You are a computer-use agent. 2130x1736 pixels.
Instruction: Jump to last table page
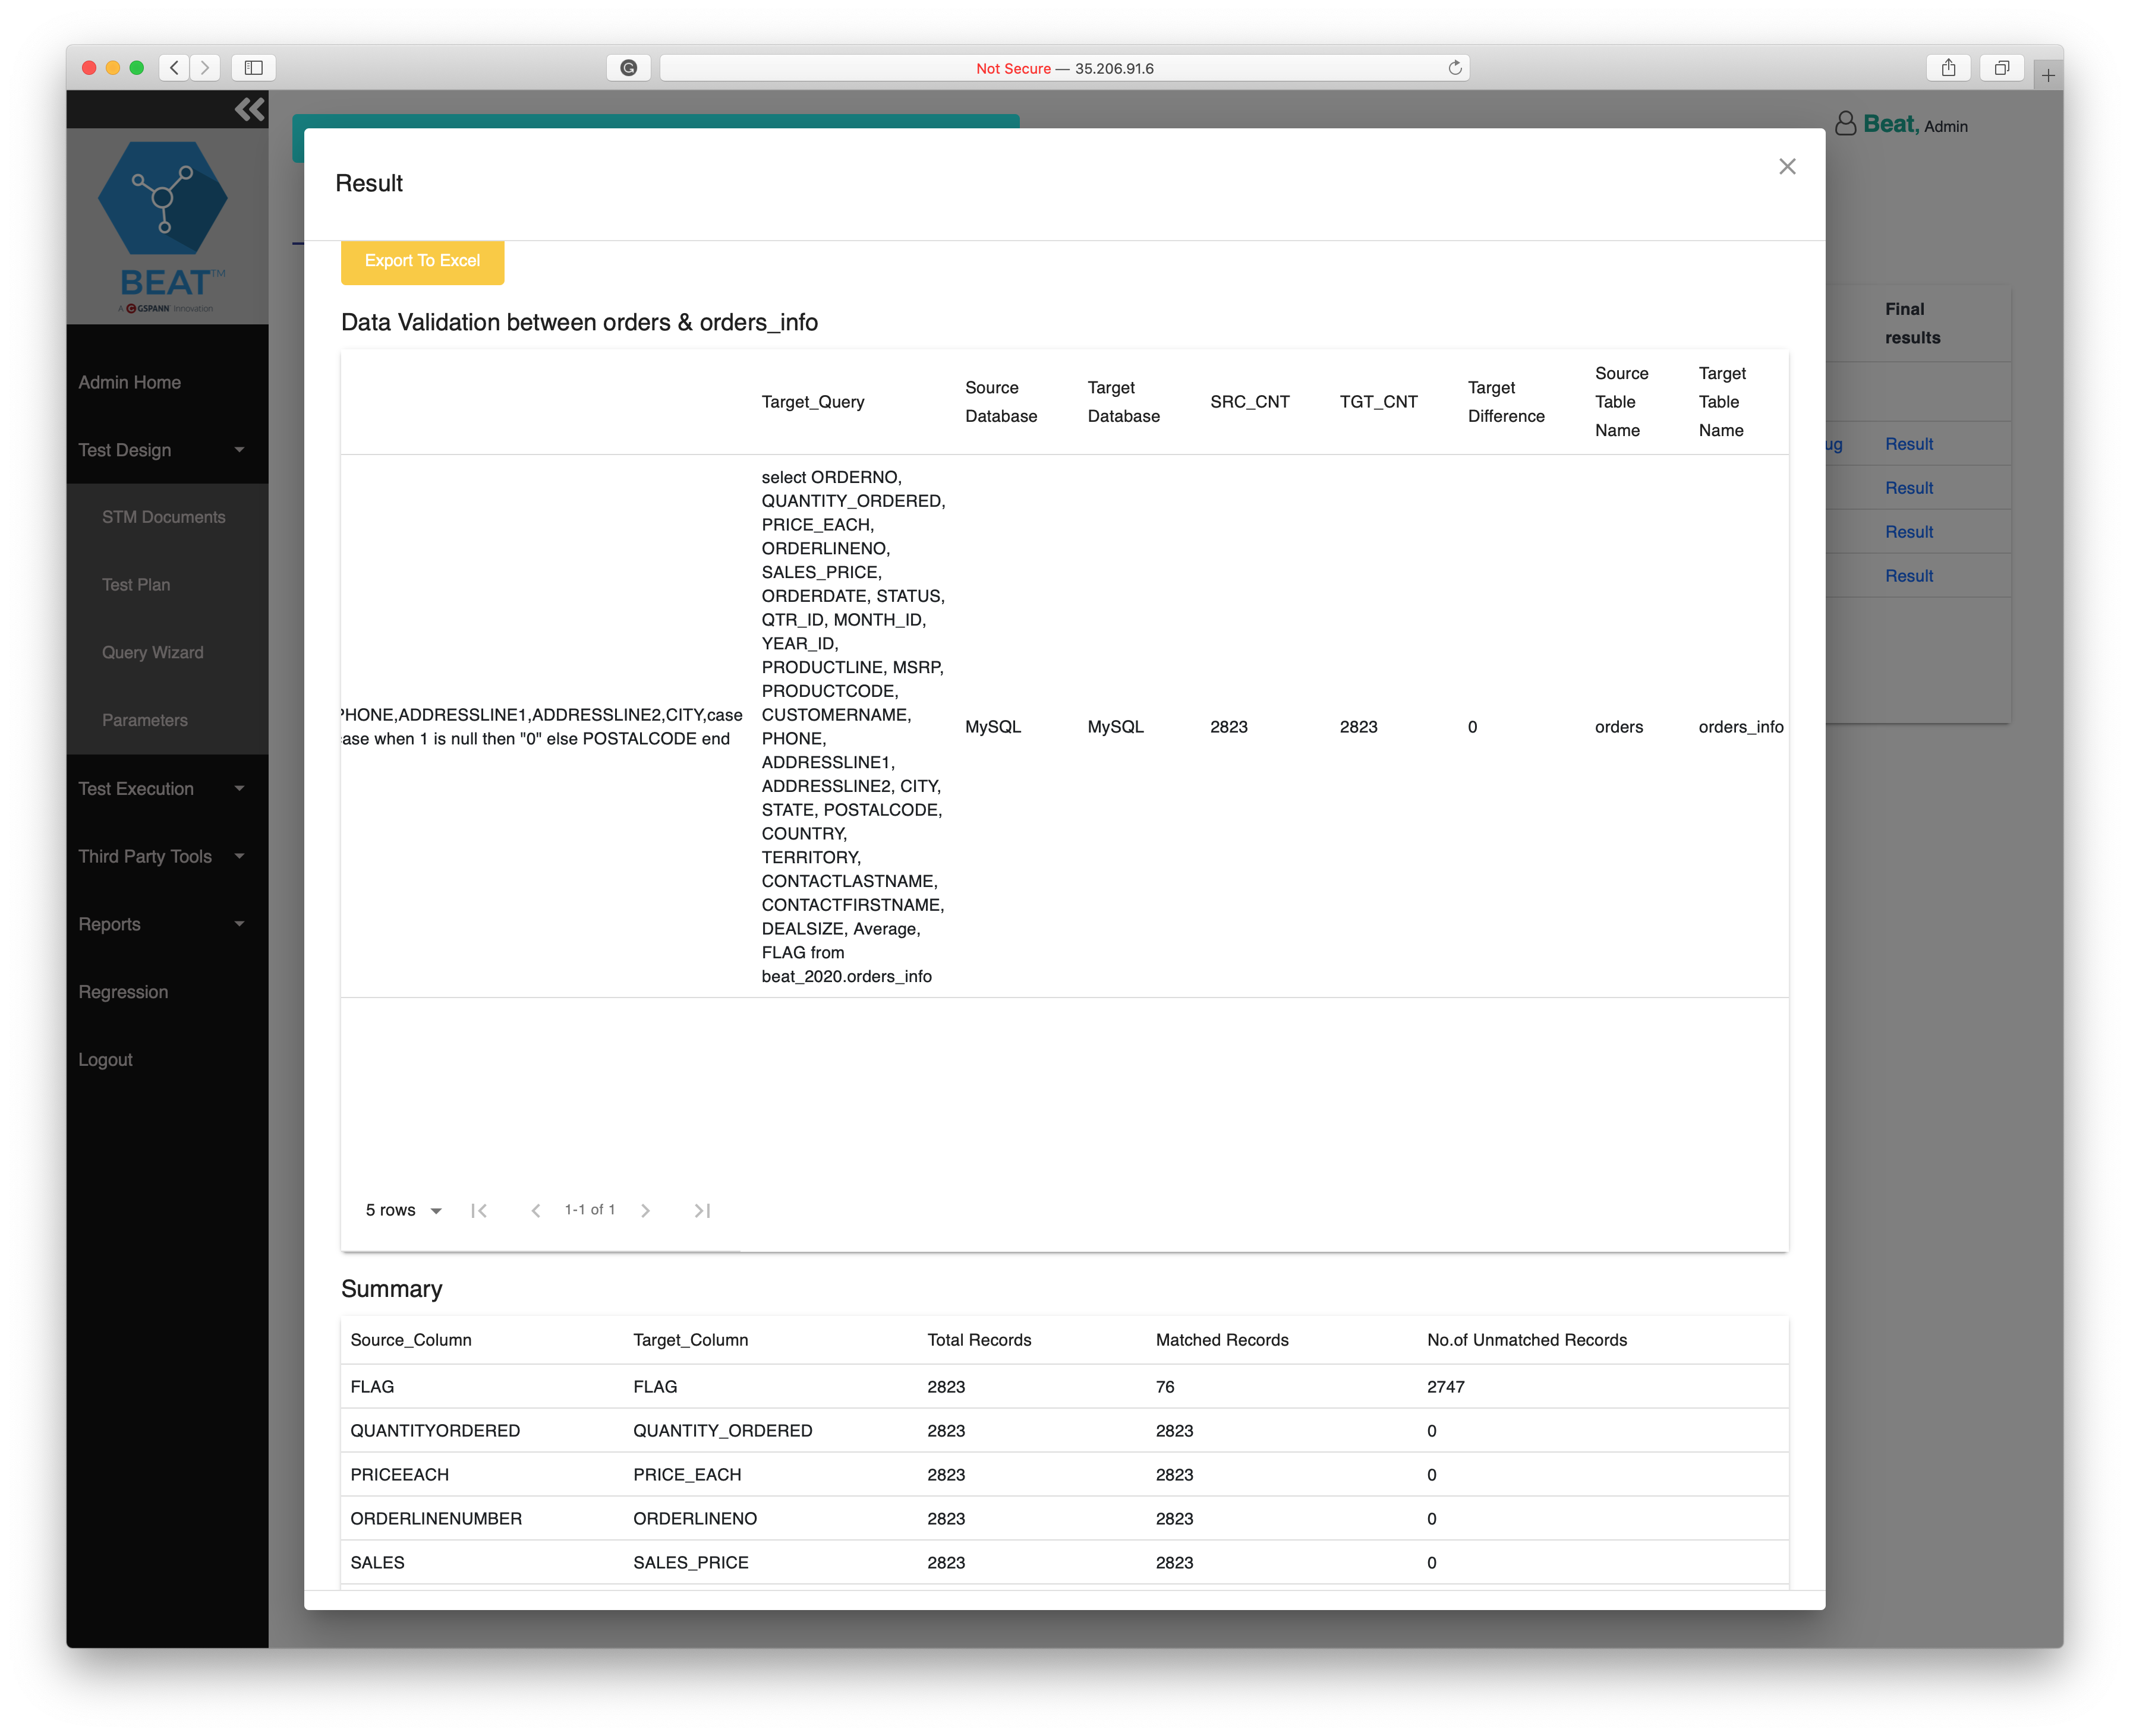click(701, 1210)
